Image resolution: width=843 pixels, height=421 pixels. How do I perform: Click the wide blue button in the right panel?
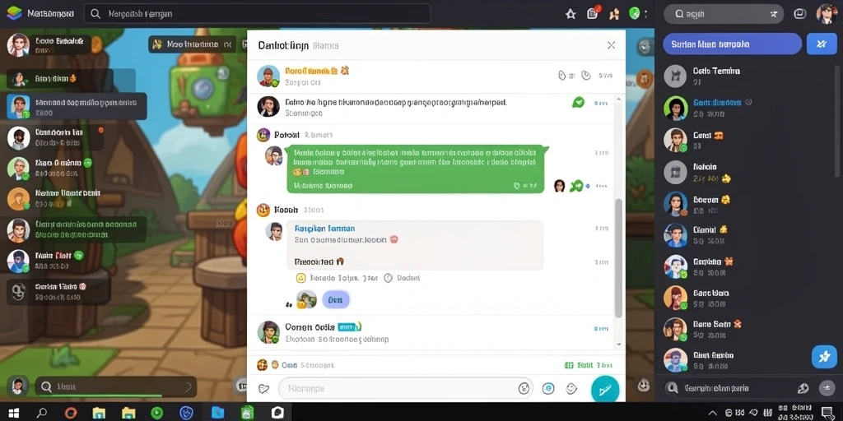tap(732, 44)
